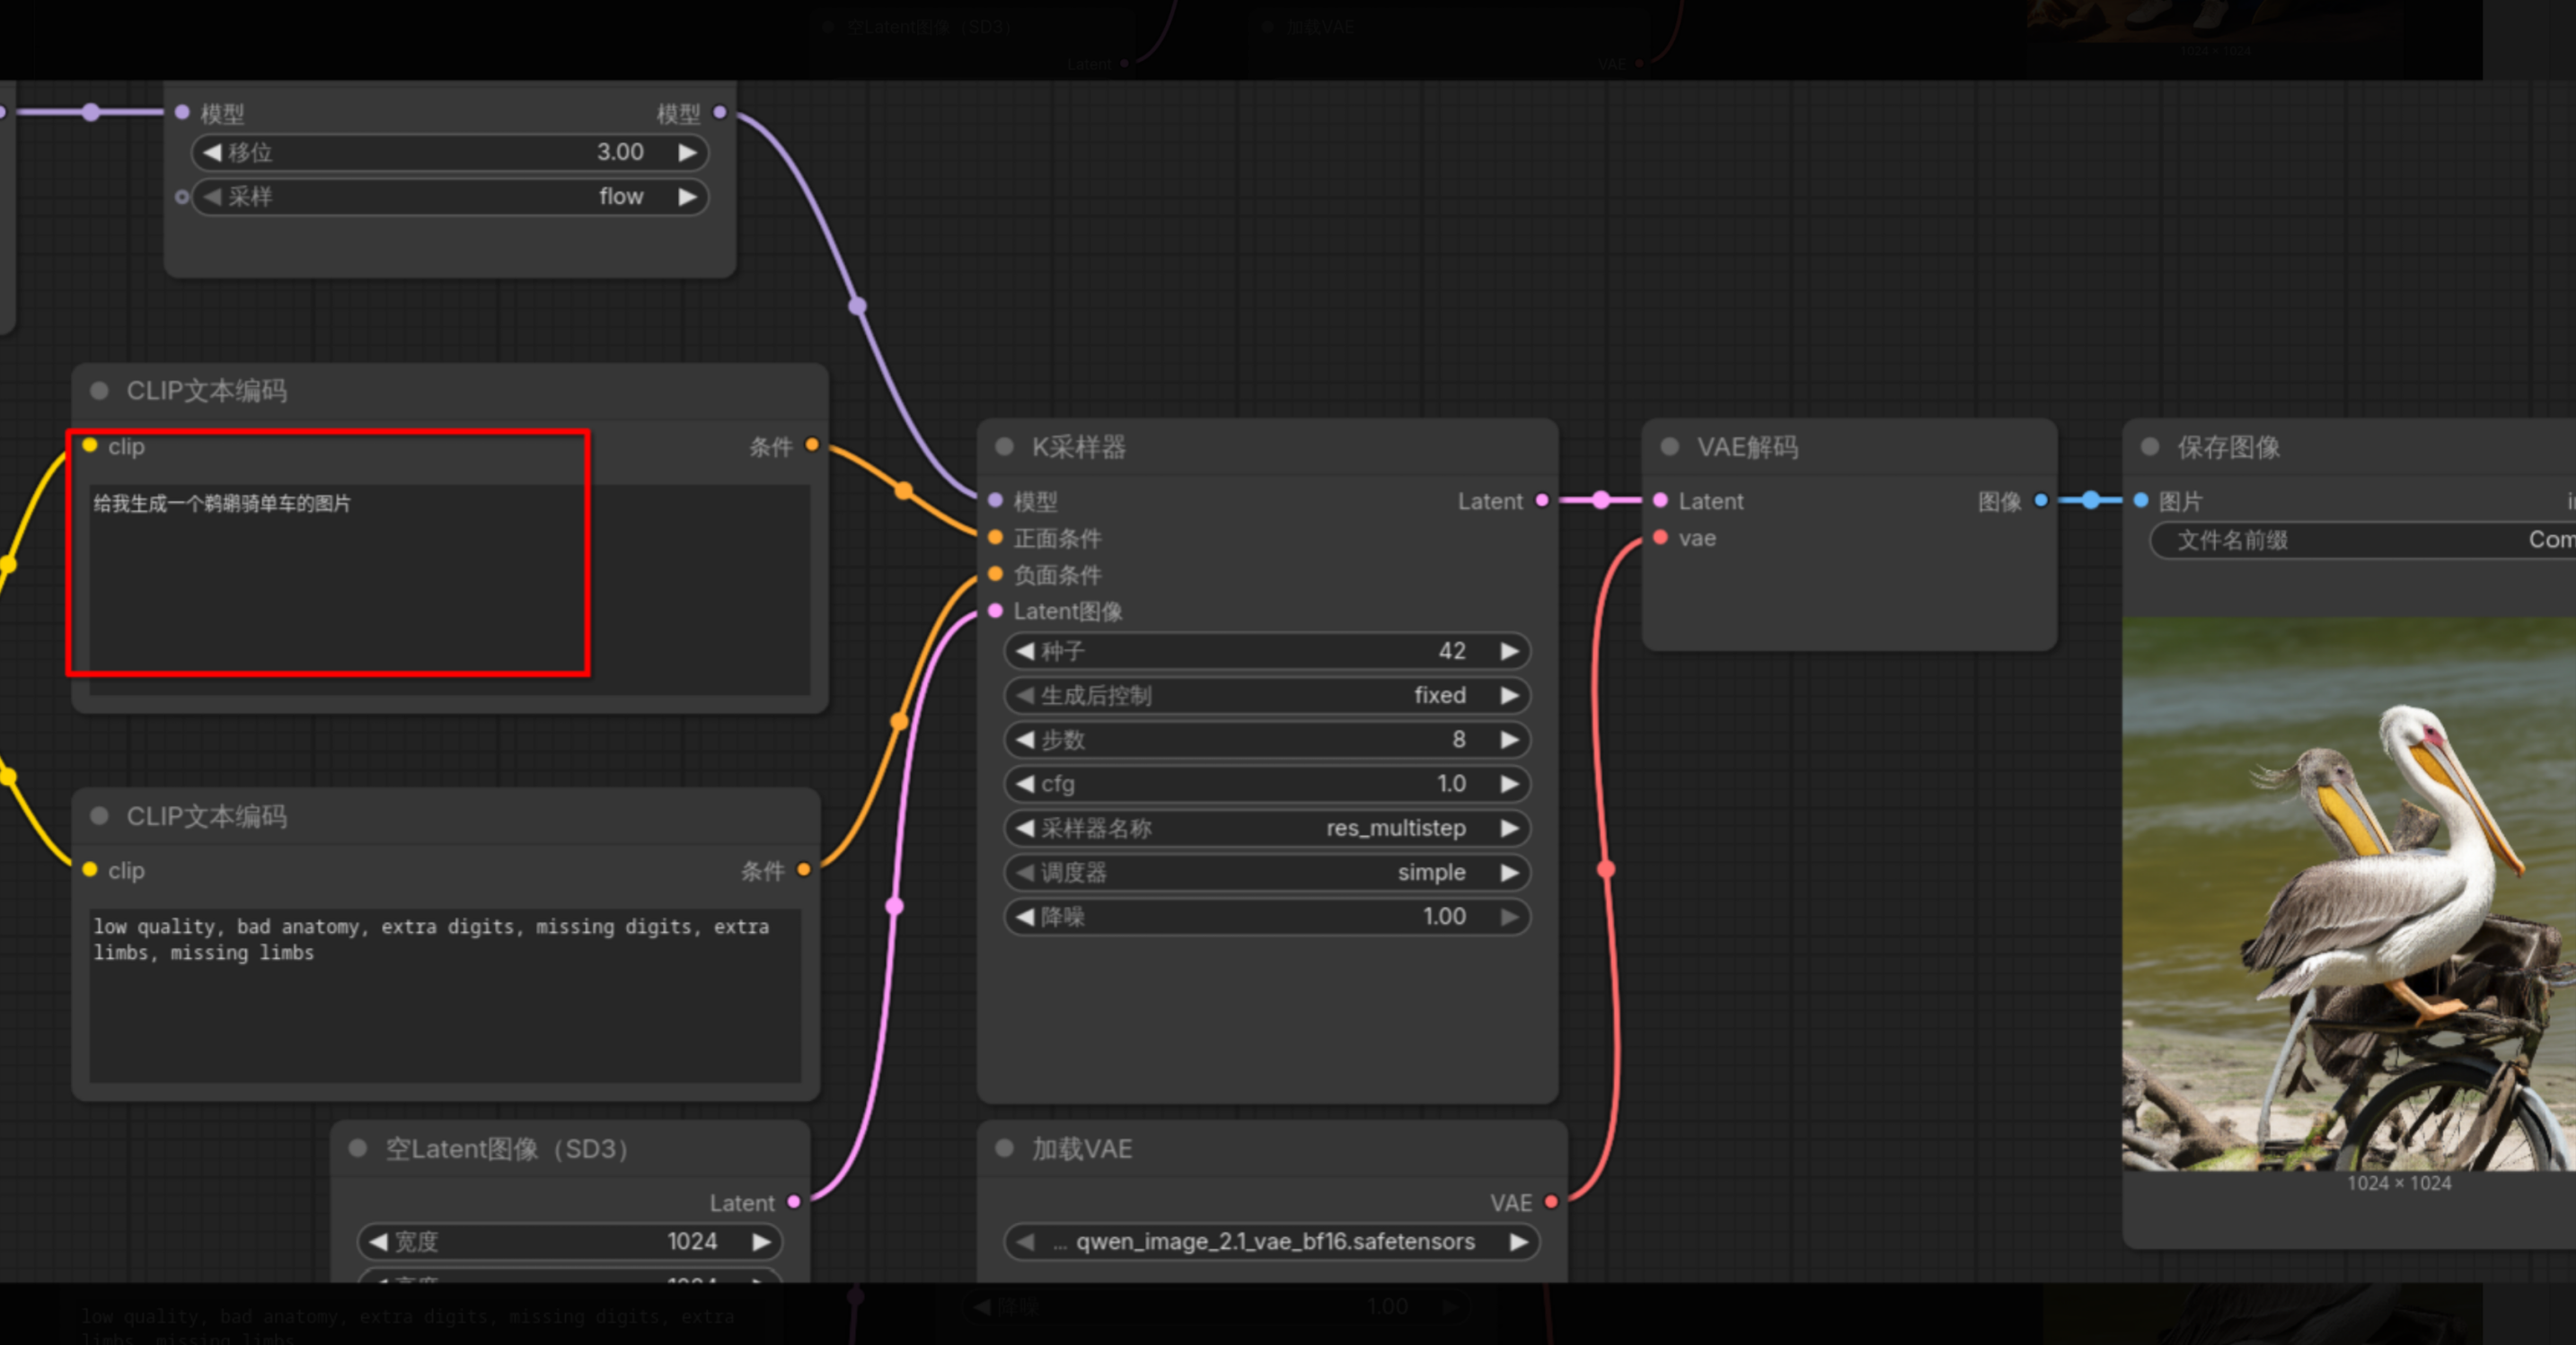Collapse the 空Latent图像 (SD3) node title dot
Image resolution: width=2576 pixels, height=1345 pixels.
(x=358, y=1148)
